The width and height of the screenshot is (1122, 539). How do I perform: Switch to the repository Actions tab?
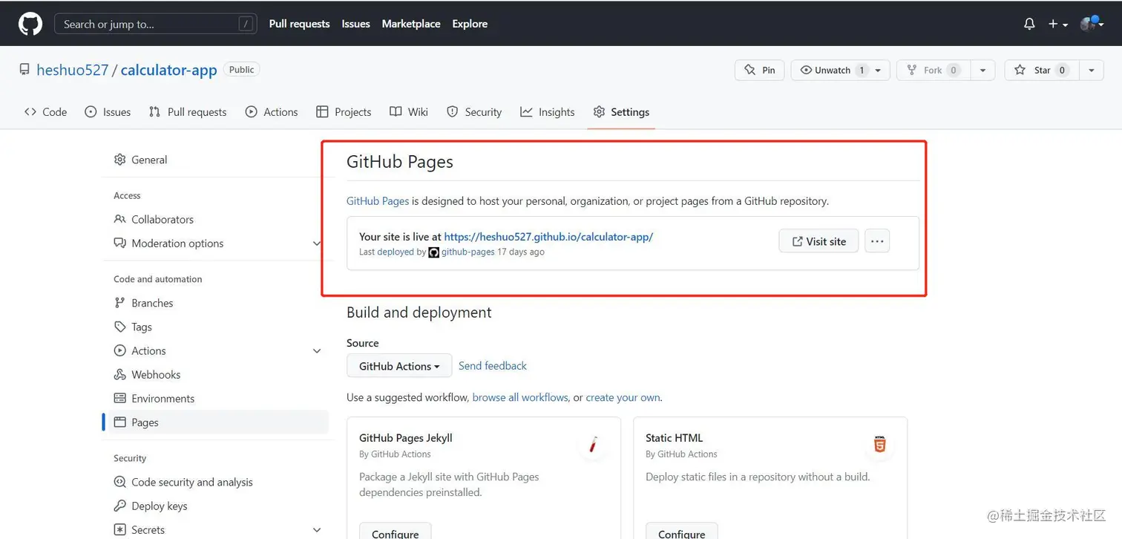(271, 112)
